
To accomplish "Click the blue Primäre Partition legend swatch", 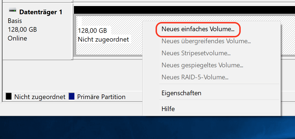I will (x=71, y=96).
